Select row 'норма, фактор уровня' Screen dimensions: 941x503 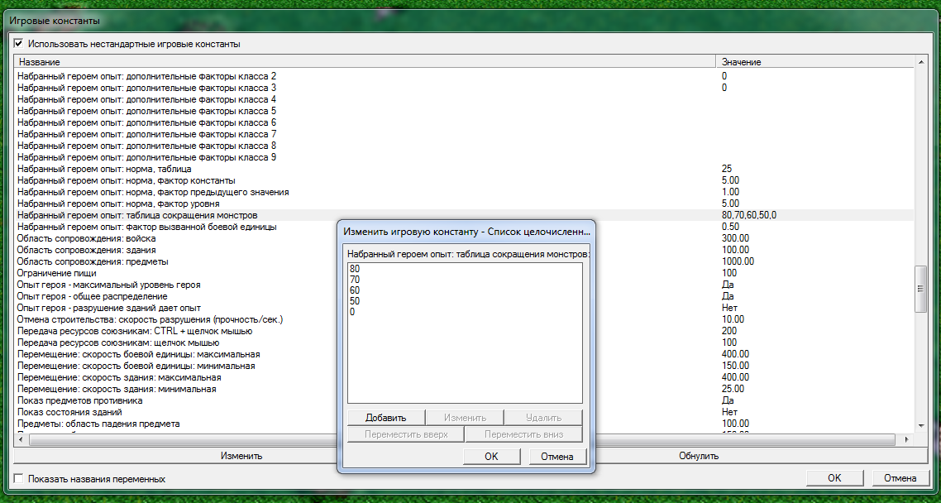pos(464,204)
